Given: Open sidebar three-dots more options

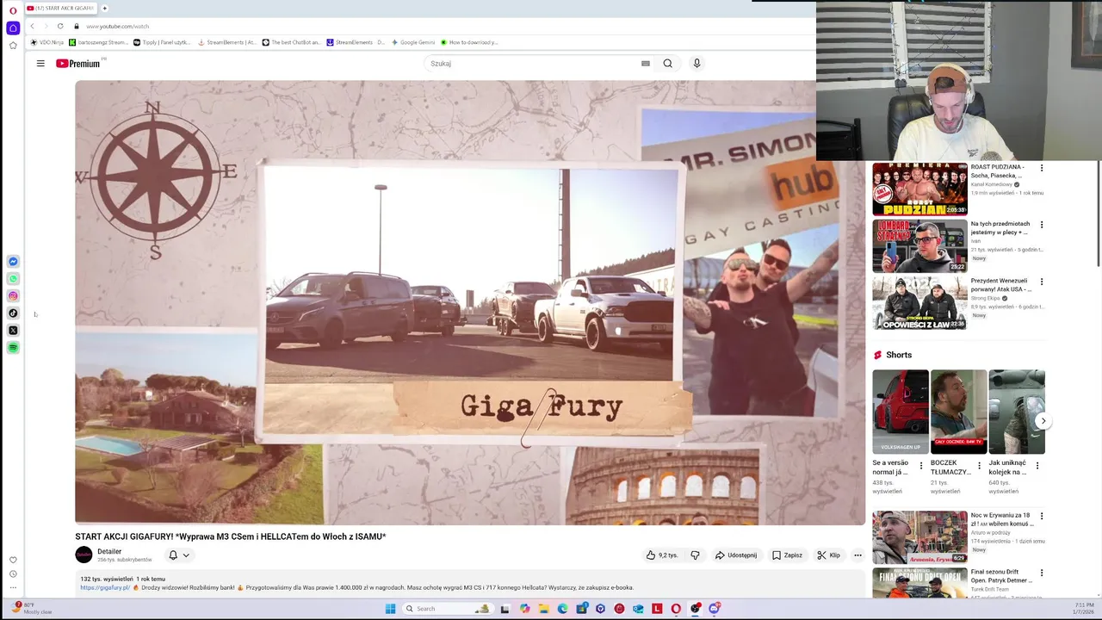Looking at the screenshot, I should pos(13,587).
